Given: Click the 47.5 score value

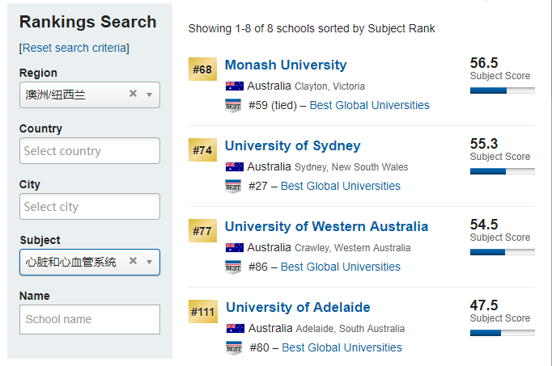Looking at the screenshot, I should click(x=484, y=305).
